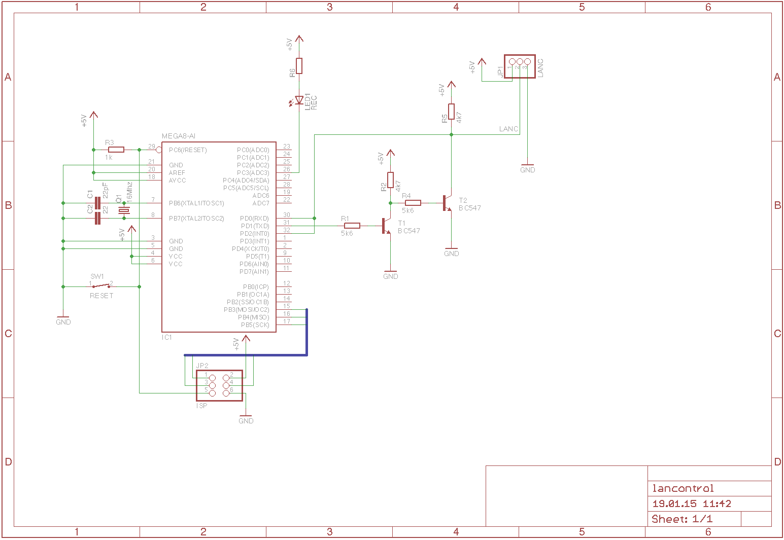Click resistor R6 symbol
784x540 pixels.
point(299,66)
